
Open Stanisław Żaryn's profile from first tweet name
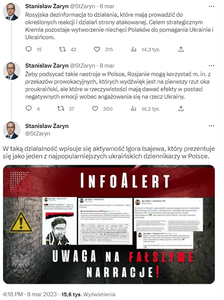(47, 6)
